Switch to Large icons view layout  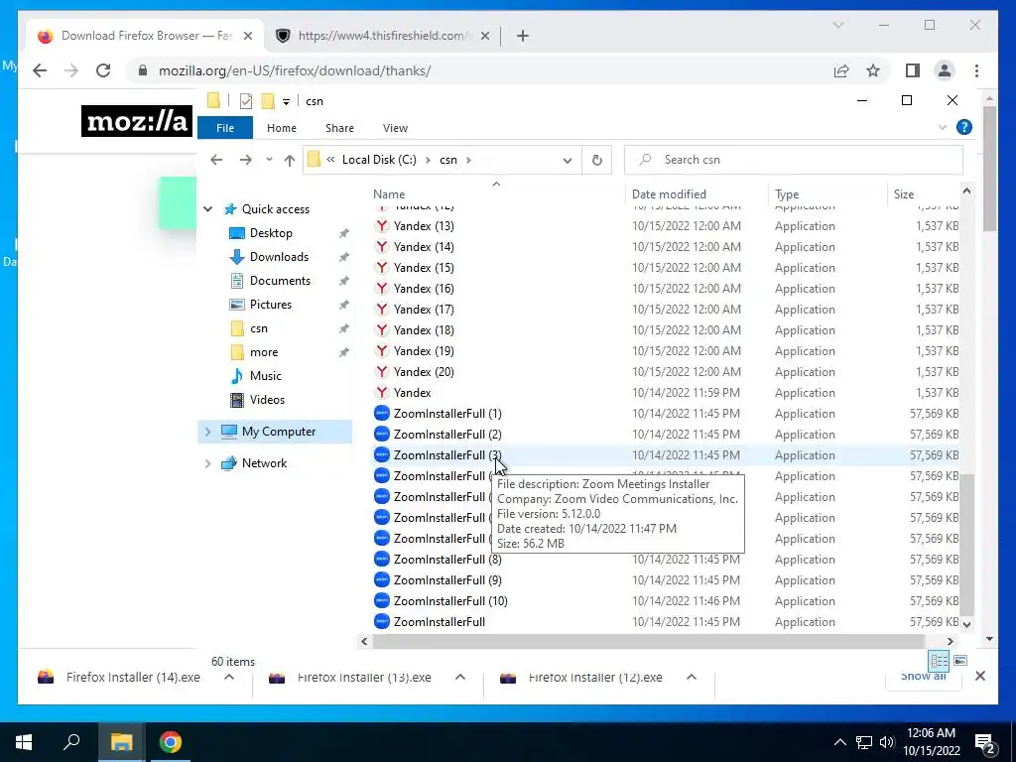(x=960, y=661)
